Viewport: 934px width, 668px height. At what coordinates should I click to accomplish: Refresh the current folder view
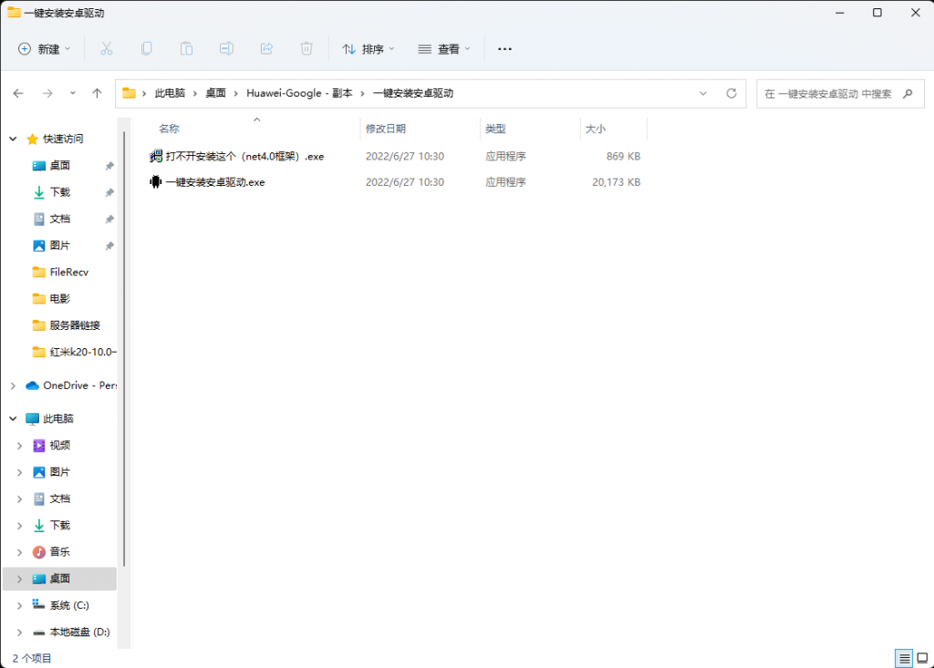coord(731,94)
